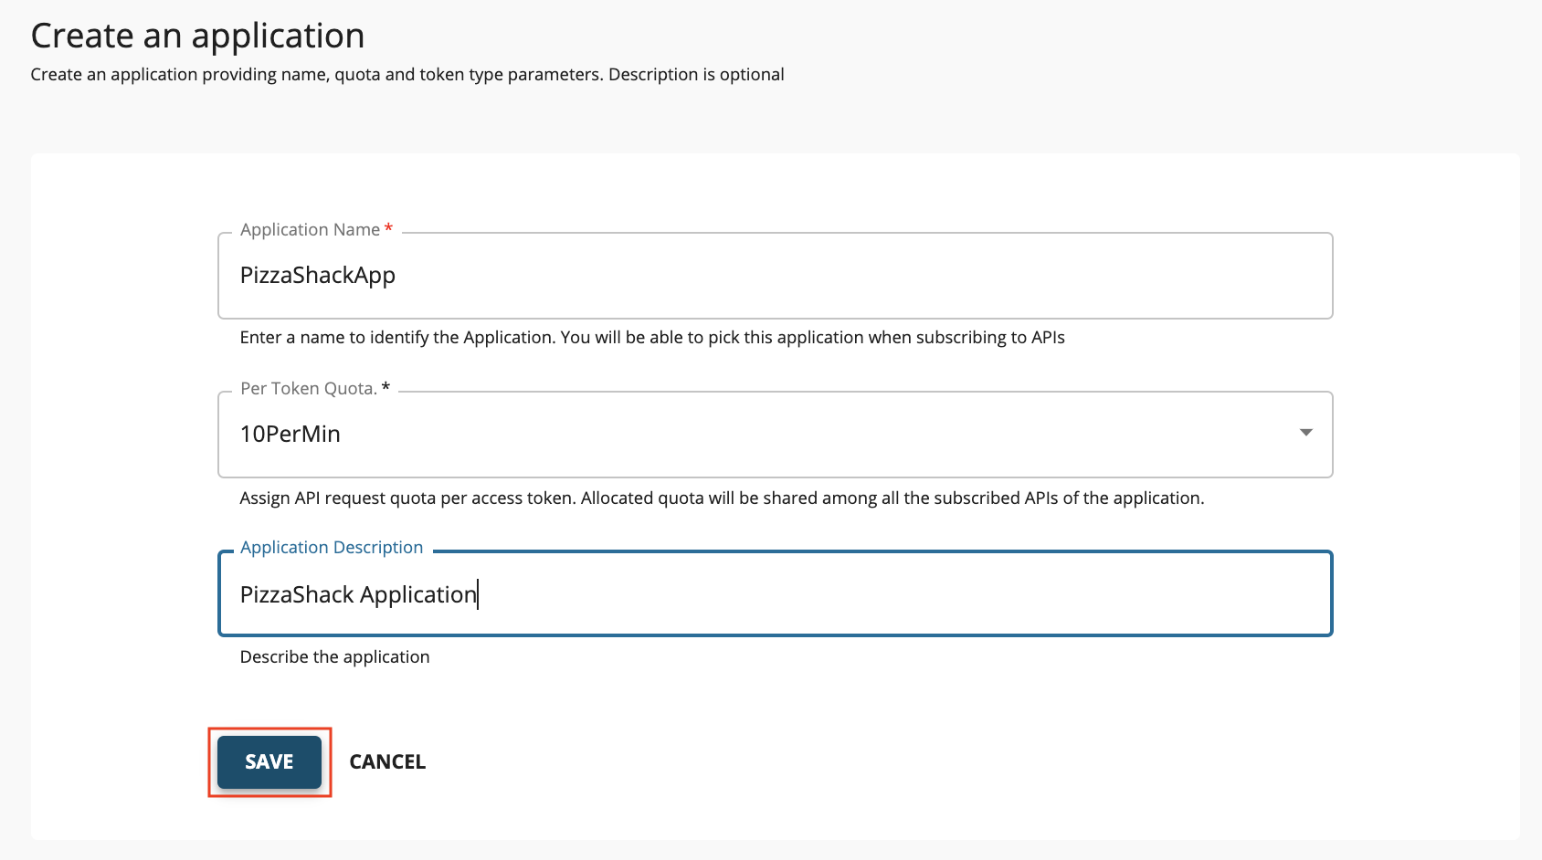Click the page subtitle mentioning optional description
Image resolution: width=1542 pixels, height=860 pixels.
(407, 74)
